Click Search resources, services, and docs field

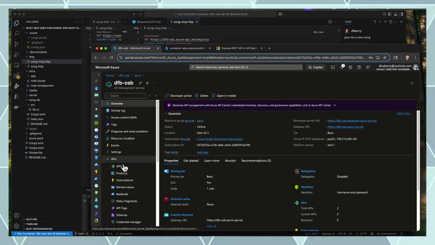tap(246, 67)
